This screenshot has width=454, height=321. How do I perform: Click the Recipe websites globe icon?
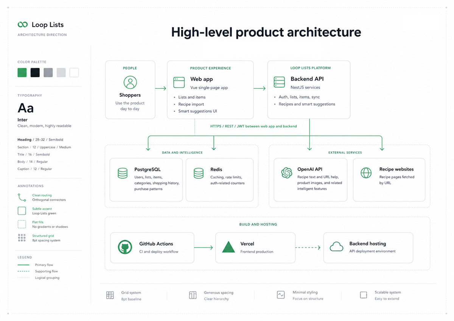[x=366, y=173]
